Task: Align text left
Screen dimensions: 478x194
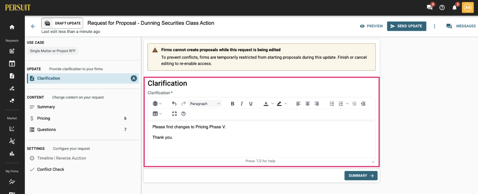Action: [x=298, y=103]
